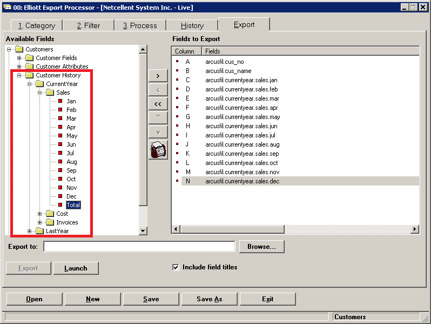
Task: Click the Sales folder icon
Action: pyautogui.click(x=50, y=92)
